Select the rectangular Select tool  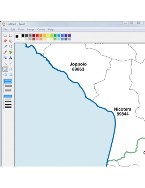[x=11, y=35]
